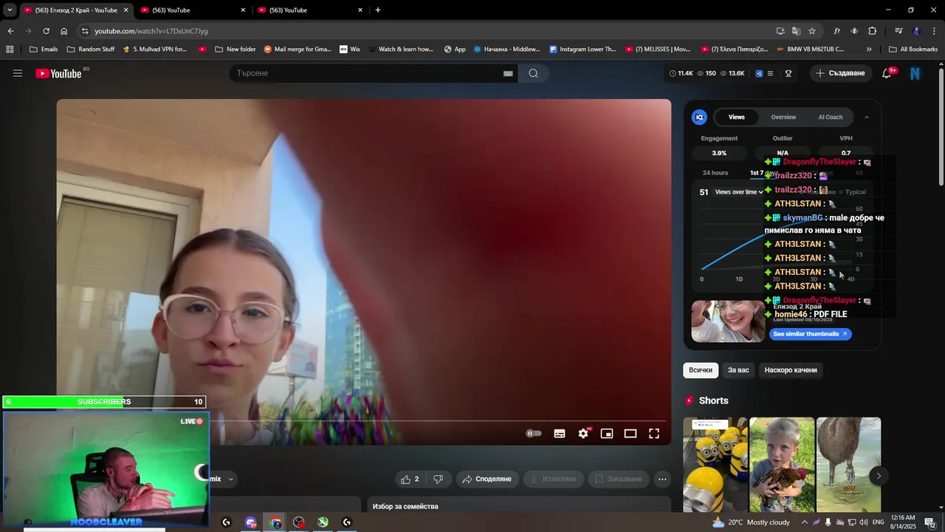Select the vidIQ Overview tab
The image size is (945, 532).
coord(783,117)
